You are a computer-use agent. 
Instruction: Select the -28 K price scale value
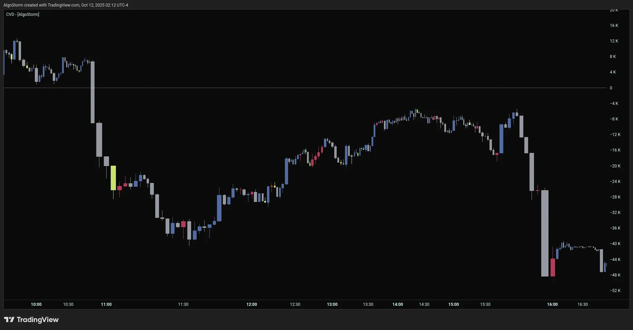(x=615, y=197)
